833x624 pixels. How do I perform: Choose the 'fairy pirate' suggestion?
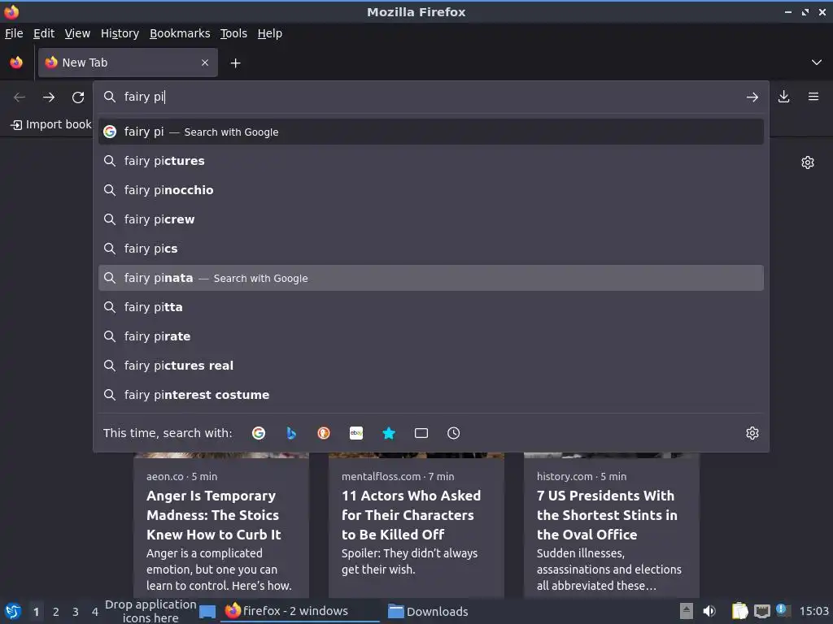pyautogui.click(x=431, y=336)
